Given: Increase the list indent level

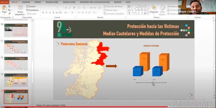Looking at the screenshot, I should 95,8.
